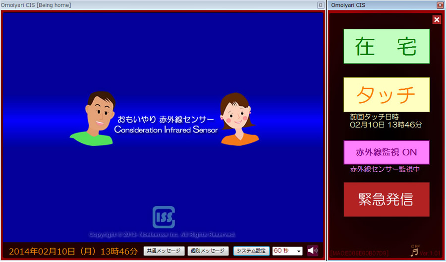Click the Consideration Infrared Sensor title text
446x262 pixels.
[x=166, y=130]
